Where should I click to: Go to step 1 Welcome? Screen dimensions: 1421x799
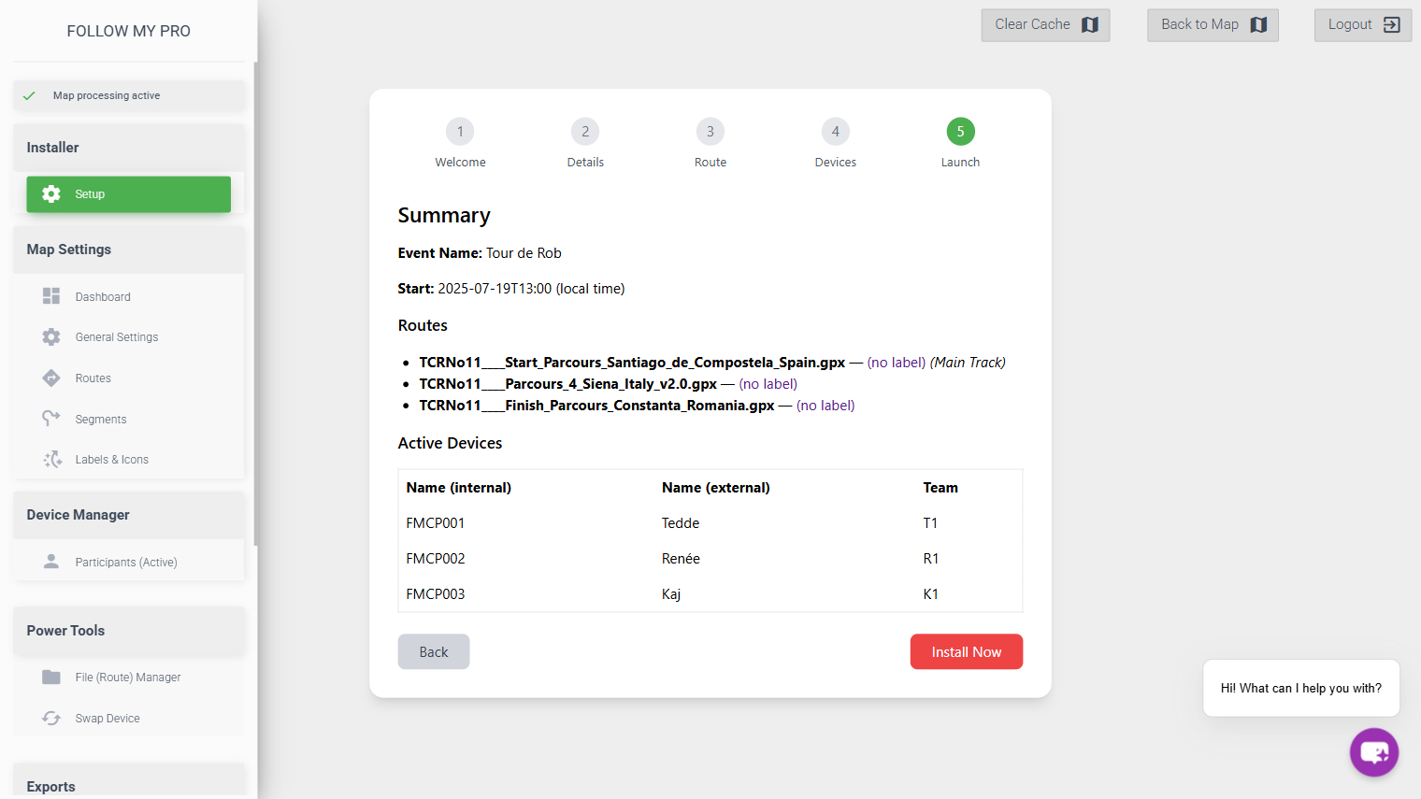click(x=460, y=132)
